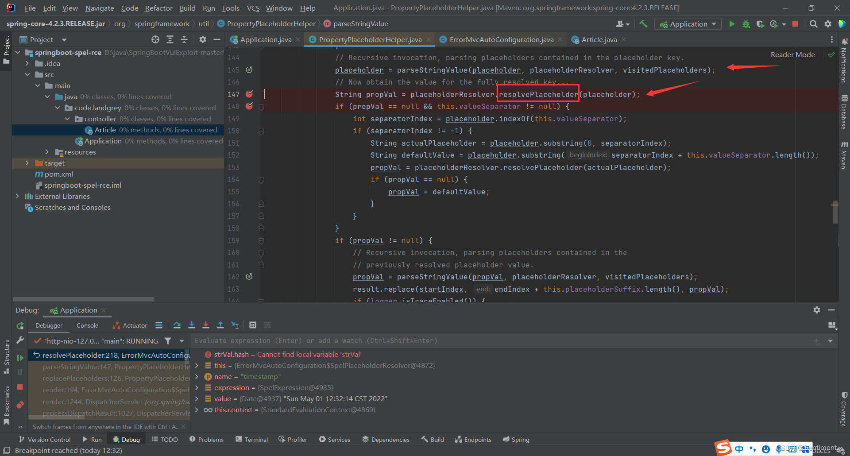Viewport: 850px width, 456px height.
Task: Open the Endpoints tool window
Action: point(473,439)
